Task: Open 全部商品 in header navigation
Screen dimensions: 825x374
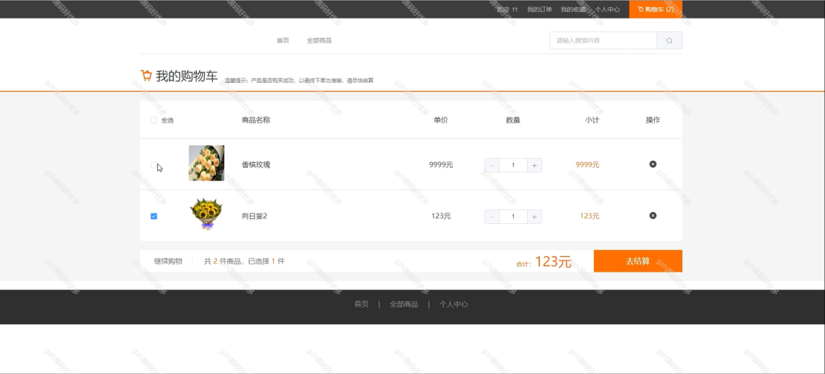Action: point(319,40)
